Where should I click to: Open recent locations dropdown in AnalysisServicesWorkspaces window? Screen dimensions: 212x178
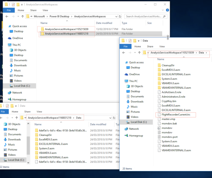coord(18,17)
